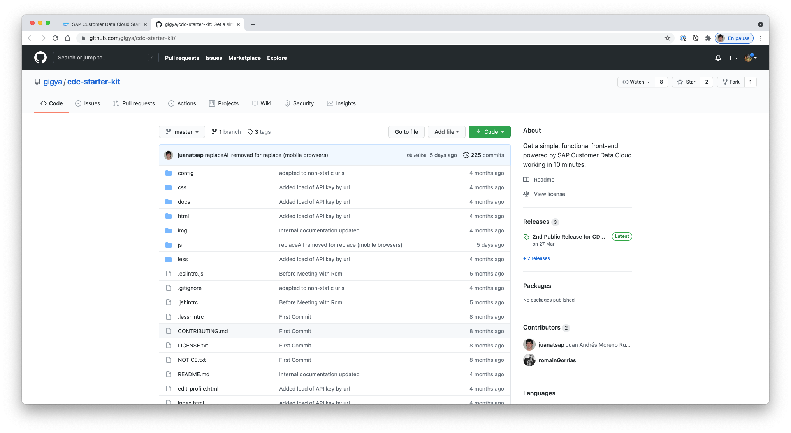Open the README.md file
This screenshot has height=433, width=791.
[x=193, y=374]
